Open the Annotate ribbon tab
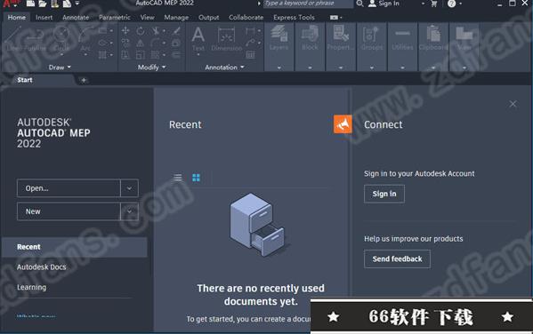Viewport: 533px width, 334px height. (76, 17)
